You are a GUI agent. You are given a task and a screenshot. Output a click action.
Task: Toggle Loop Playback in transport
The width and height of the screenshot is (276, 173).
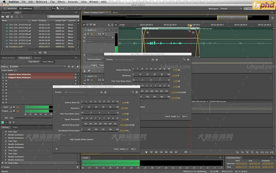(186, 152)
